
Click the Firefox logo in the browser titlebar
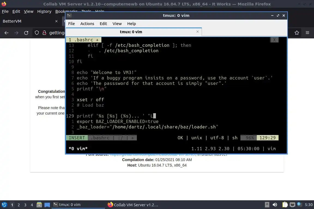pos(4,4)
